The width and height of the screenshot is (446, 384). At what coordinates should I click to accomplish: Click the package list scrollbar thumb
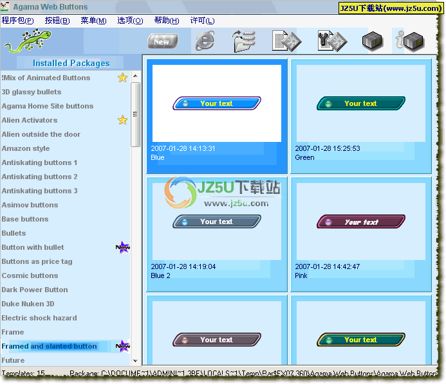coord(135,114)
